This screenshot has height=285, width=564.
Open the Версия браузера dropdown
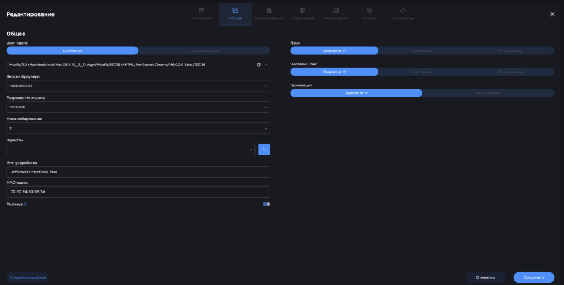tap(138, 86)
